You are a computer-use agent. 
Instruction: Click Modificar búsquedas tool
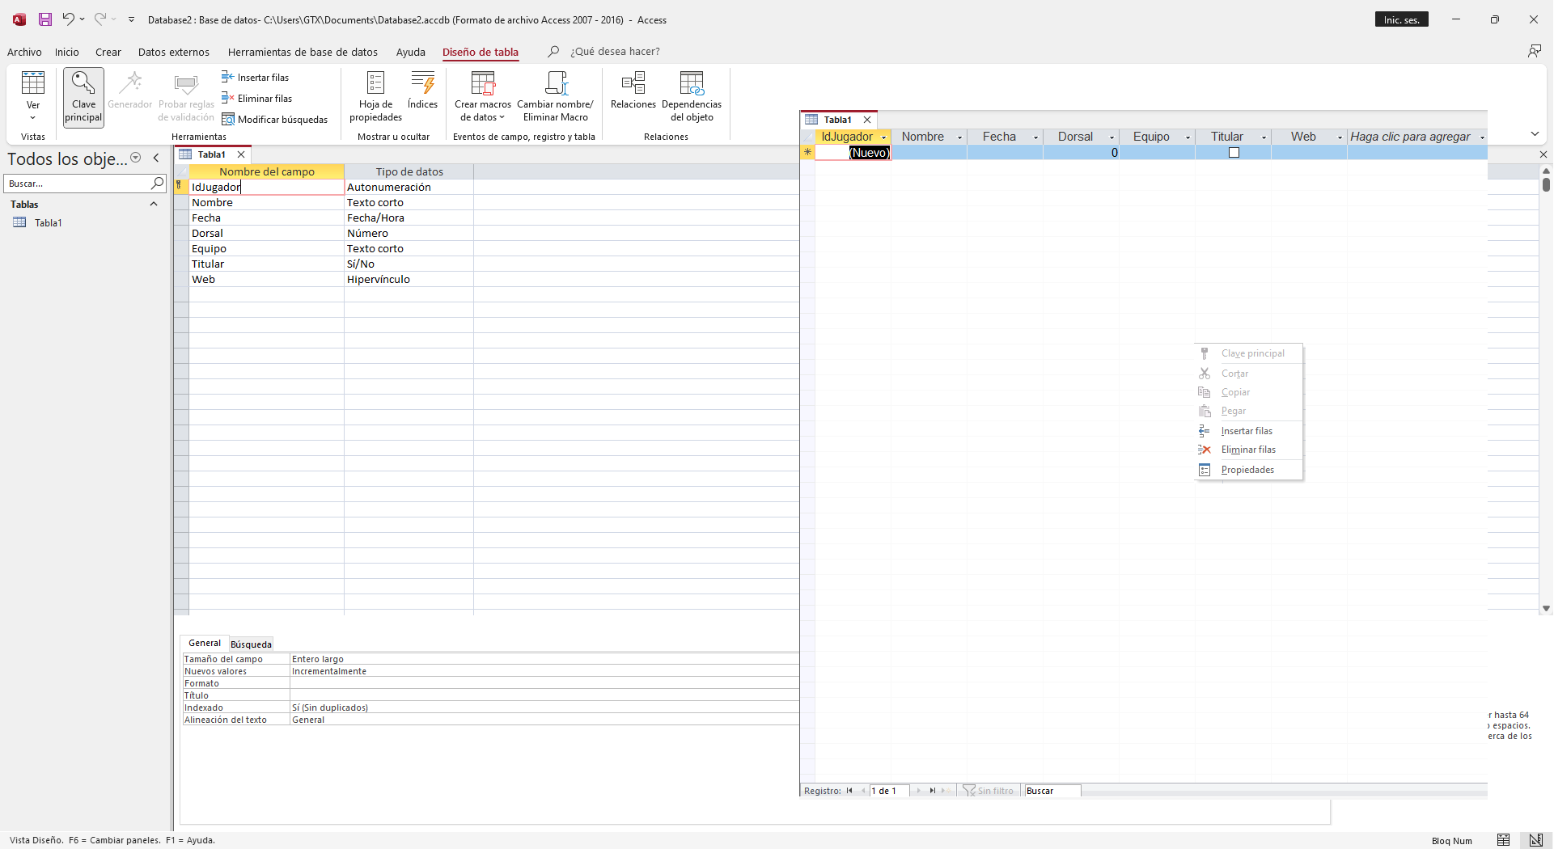point(274,120)
